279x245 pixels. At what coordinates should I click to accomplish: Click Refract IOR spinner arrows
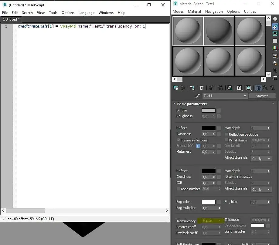[x=214, y=183]
